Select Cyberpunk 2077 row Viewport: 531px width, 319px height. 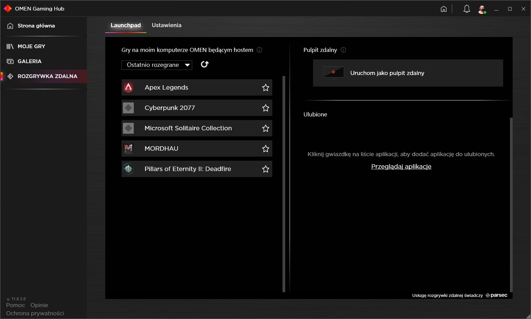click(x=197, y=108)
